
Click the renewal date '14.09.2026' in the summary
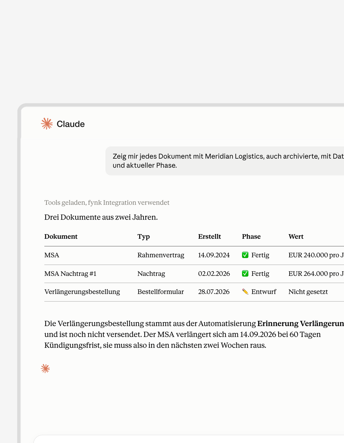(x=258, y=334)
